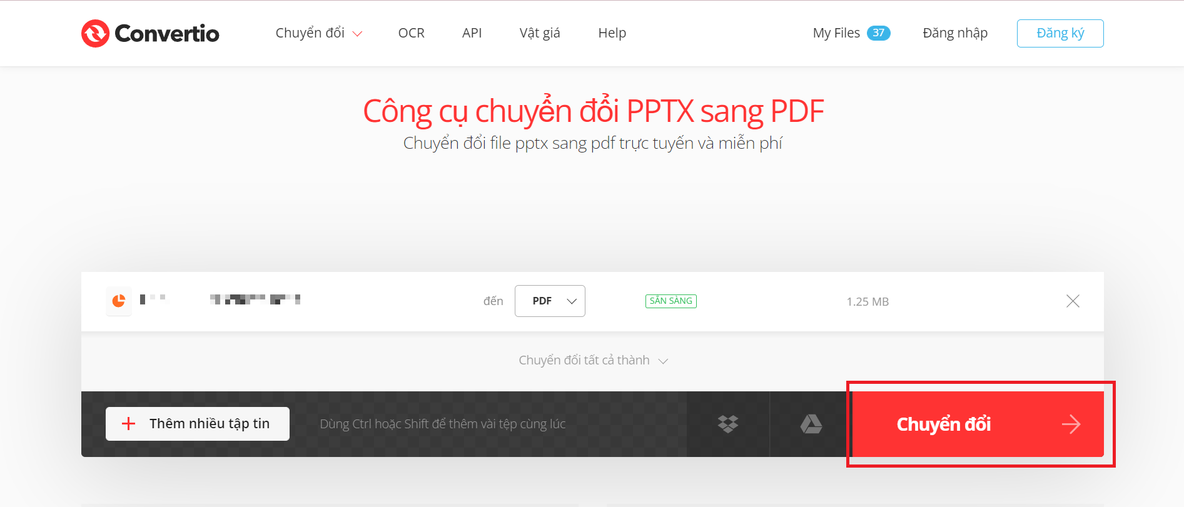Open the API menu item
This screenshot has width=1184, height=507.
tap(472, 33)
